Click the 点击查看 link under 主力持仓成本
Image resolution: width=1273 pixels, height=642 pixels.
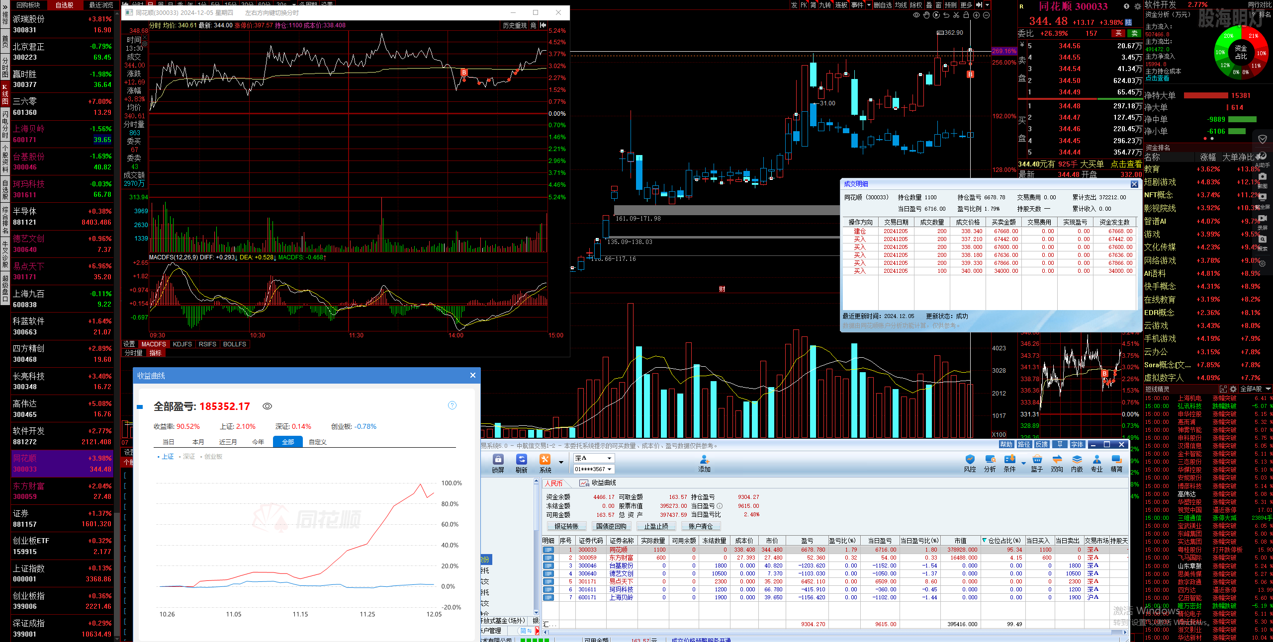pos(1158,79)
